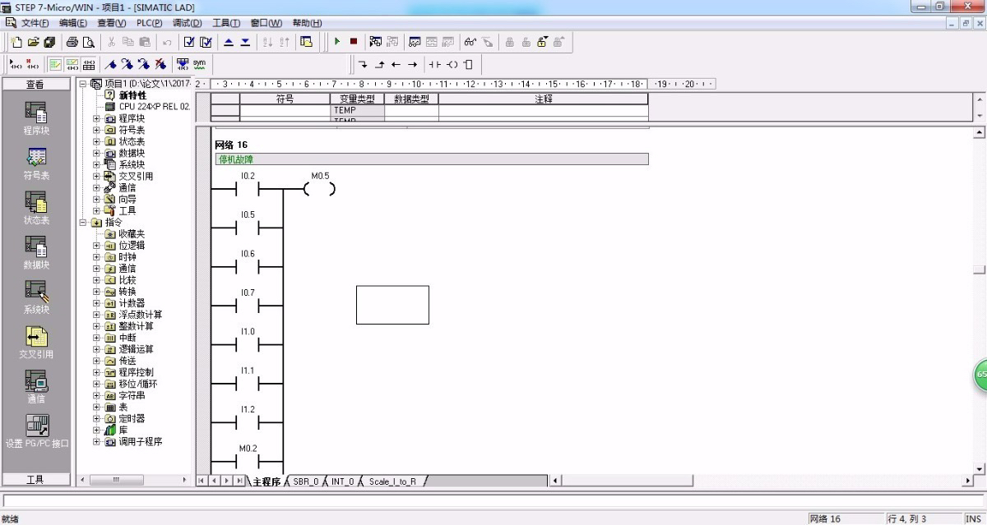Image resolution: width=987 pixels, height=525 pixels.
Task: Set PLC to RUN with green triangle
Action: [x=337, y=42]
